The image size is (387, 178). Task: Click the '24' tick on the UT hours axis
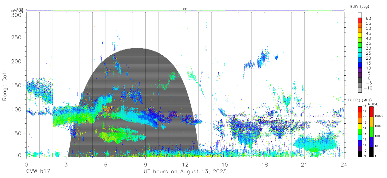pos(344,165)
